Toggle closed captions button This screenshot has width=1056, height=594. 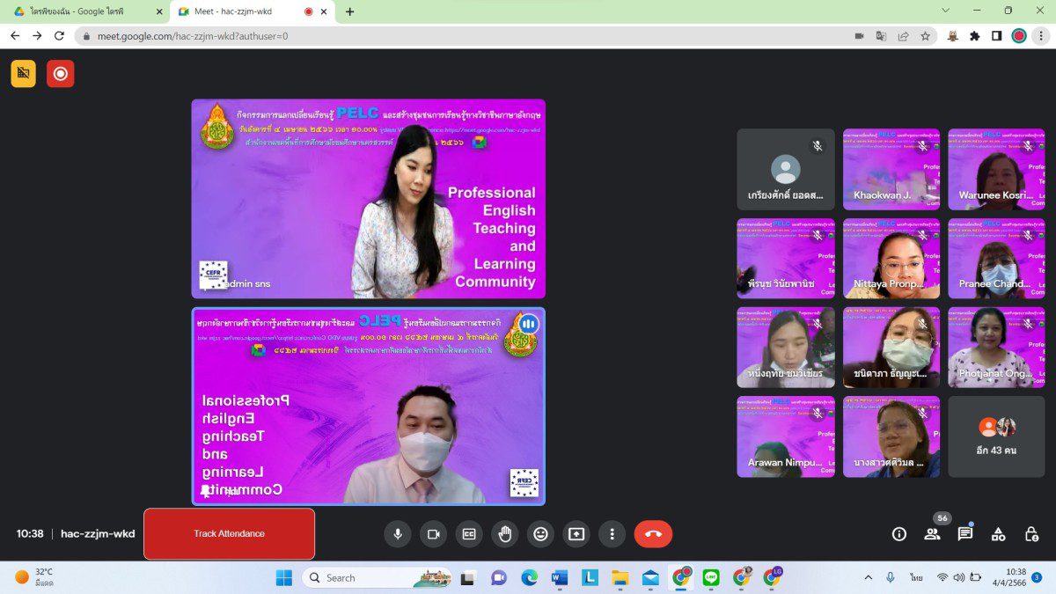click(x=469, y=533)
